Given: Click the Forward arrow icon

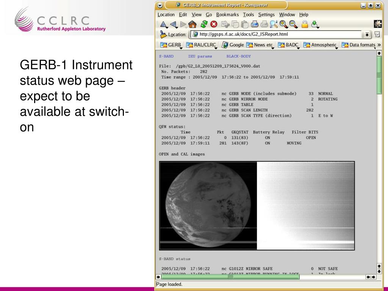Looking at the screenshot, I should click(x=183, y=25).
